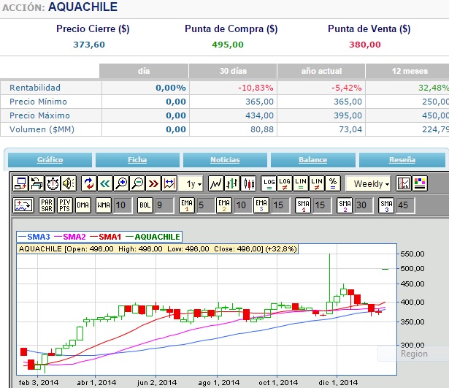Image resolution: width=449 pixels, height=388 pixels.
Task: Toggle the EMA 3 indicator
Action: click(261, 205)
